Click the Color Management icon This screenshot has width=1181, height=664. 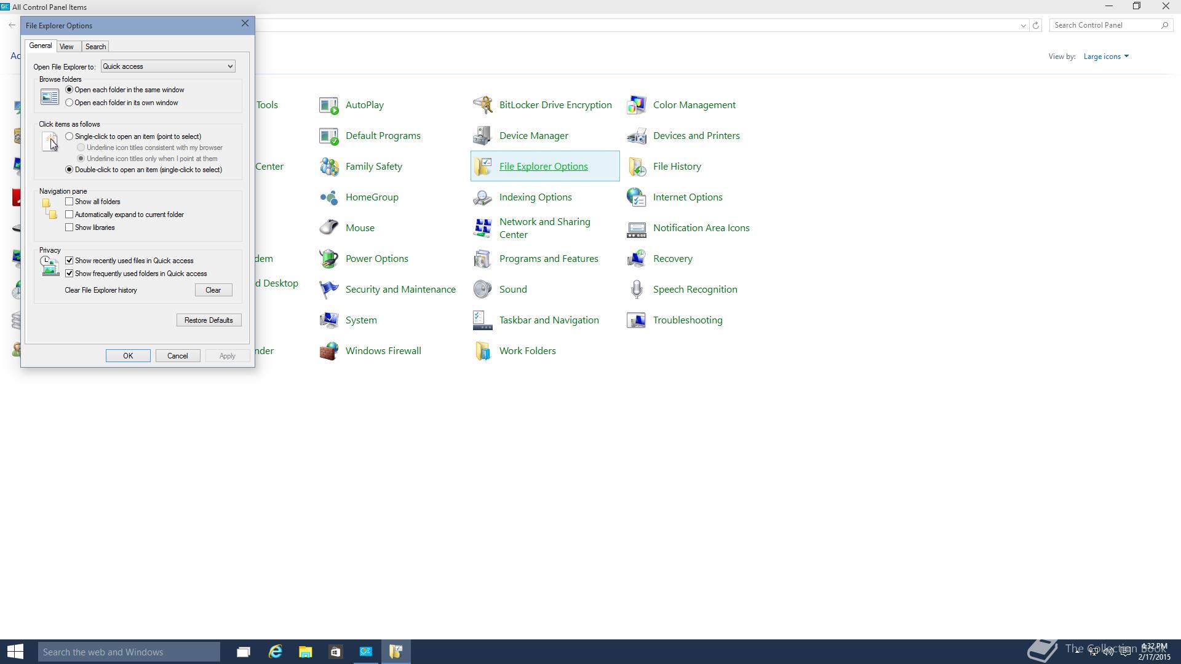637,105
